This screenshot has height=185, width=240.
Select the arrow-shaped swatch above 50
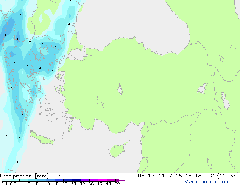[x=120, y=180]
